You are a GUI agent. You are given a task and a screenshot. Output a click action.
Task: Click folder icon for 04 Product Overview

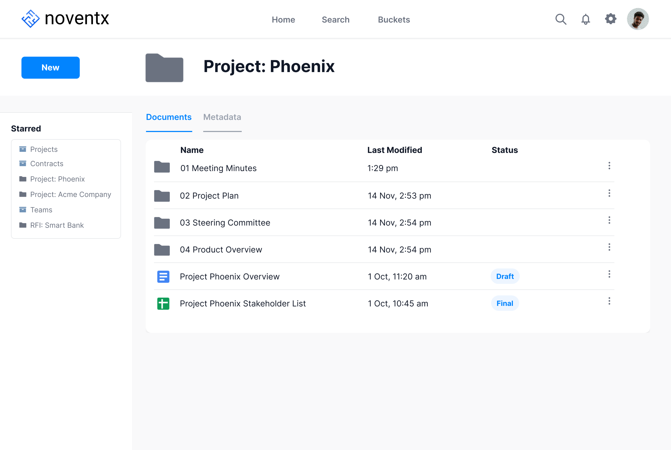pos(162,250)
